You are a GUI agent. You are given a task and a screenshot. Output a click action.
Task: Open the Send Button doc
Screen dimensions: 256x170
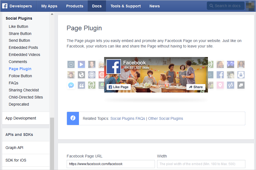point(19,40)
